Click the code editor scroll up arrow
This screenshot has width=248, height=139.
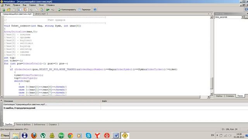[x=212, y=17]
